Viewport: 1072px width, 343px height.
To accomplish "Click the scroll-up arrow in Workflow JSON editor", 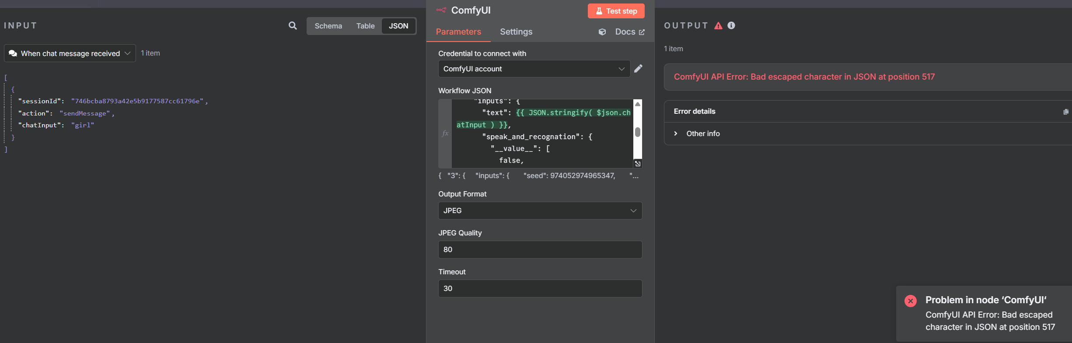I will coord(638,104).
